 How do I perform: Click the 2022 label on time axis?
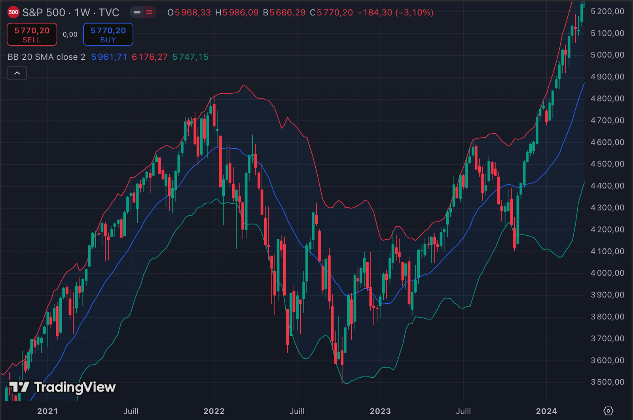(x=214, y=411)
